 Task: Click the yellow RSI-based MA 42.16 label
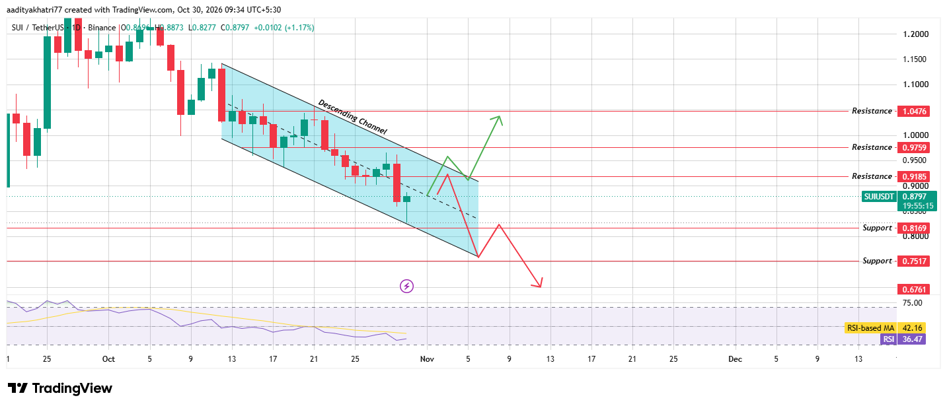[886, 327]
